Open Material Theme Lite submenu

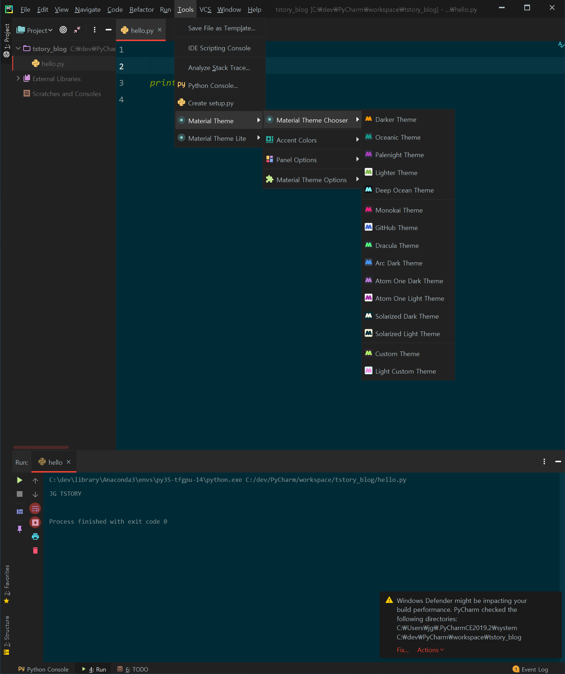219,139
